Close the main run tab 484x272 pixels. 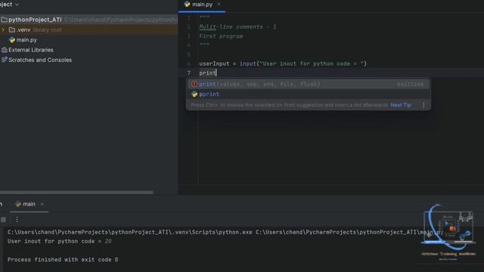[x=42, y=204]
